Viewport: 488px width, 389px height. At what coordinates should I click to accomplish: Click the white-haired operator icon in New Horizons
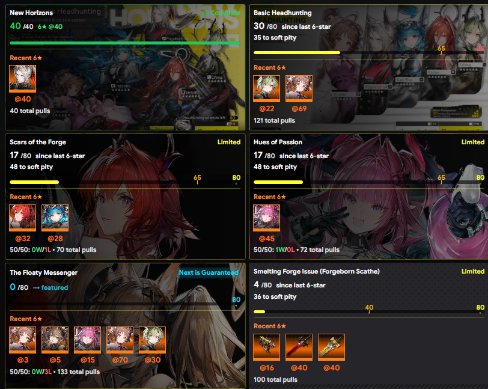click(22, 79)
